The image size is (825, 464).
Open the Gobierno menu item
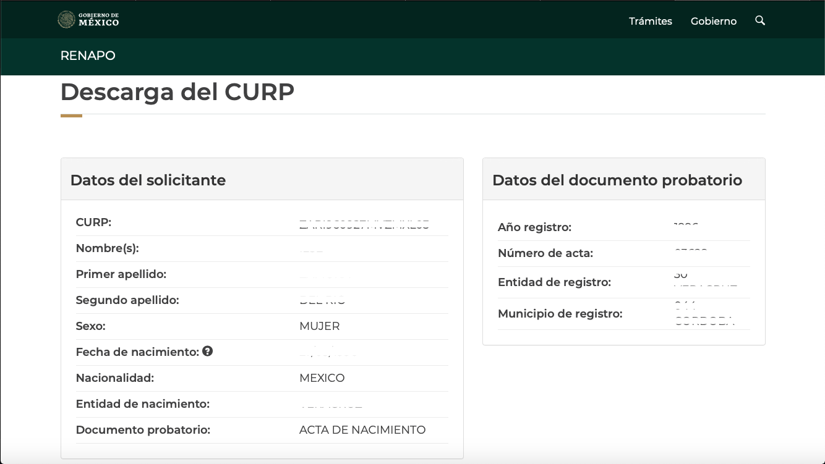(713, 21)
